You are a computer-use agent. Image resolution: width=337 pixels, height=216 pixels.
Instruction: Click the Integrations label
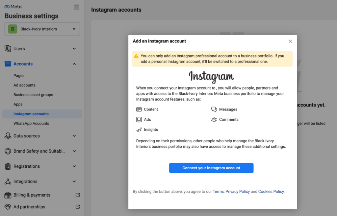pyautogui.click(x=25, y=181)
